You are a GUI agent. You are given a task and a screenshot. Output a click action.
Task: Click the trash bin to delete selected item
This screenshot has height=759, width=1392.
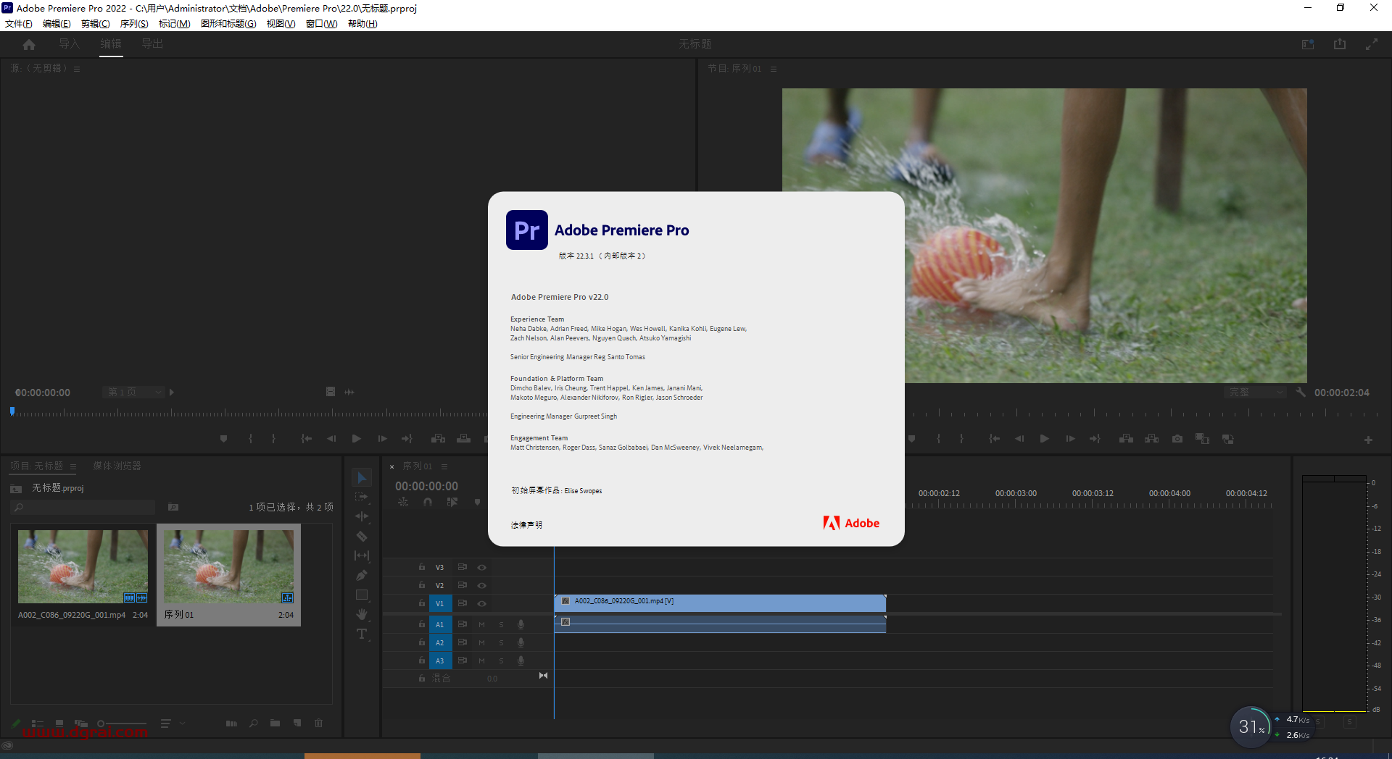point(318,723)
